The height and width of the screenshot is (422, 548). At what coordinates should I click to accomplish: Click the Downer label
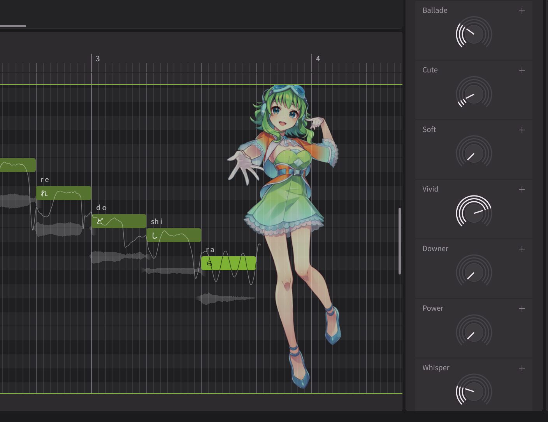click(435, 249)
